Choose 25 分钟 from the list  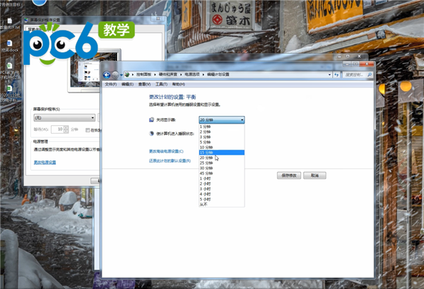point(222,163)
